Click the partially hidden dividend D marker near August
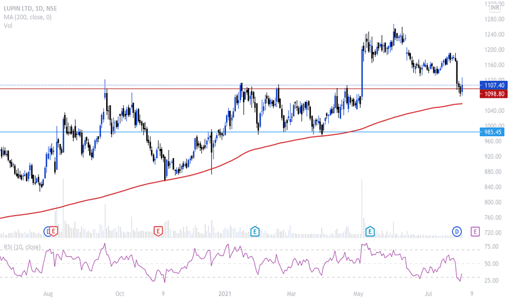The height and width of the screenshot is (301, 510). 47,231
